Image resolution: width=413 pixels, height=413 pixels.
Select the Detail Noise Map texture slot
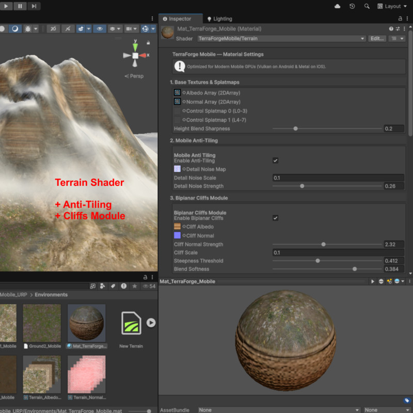pos(177,169)
